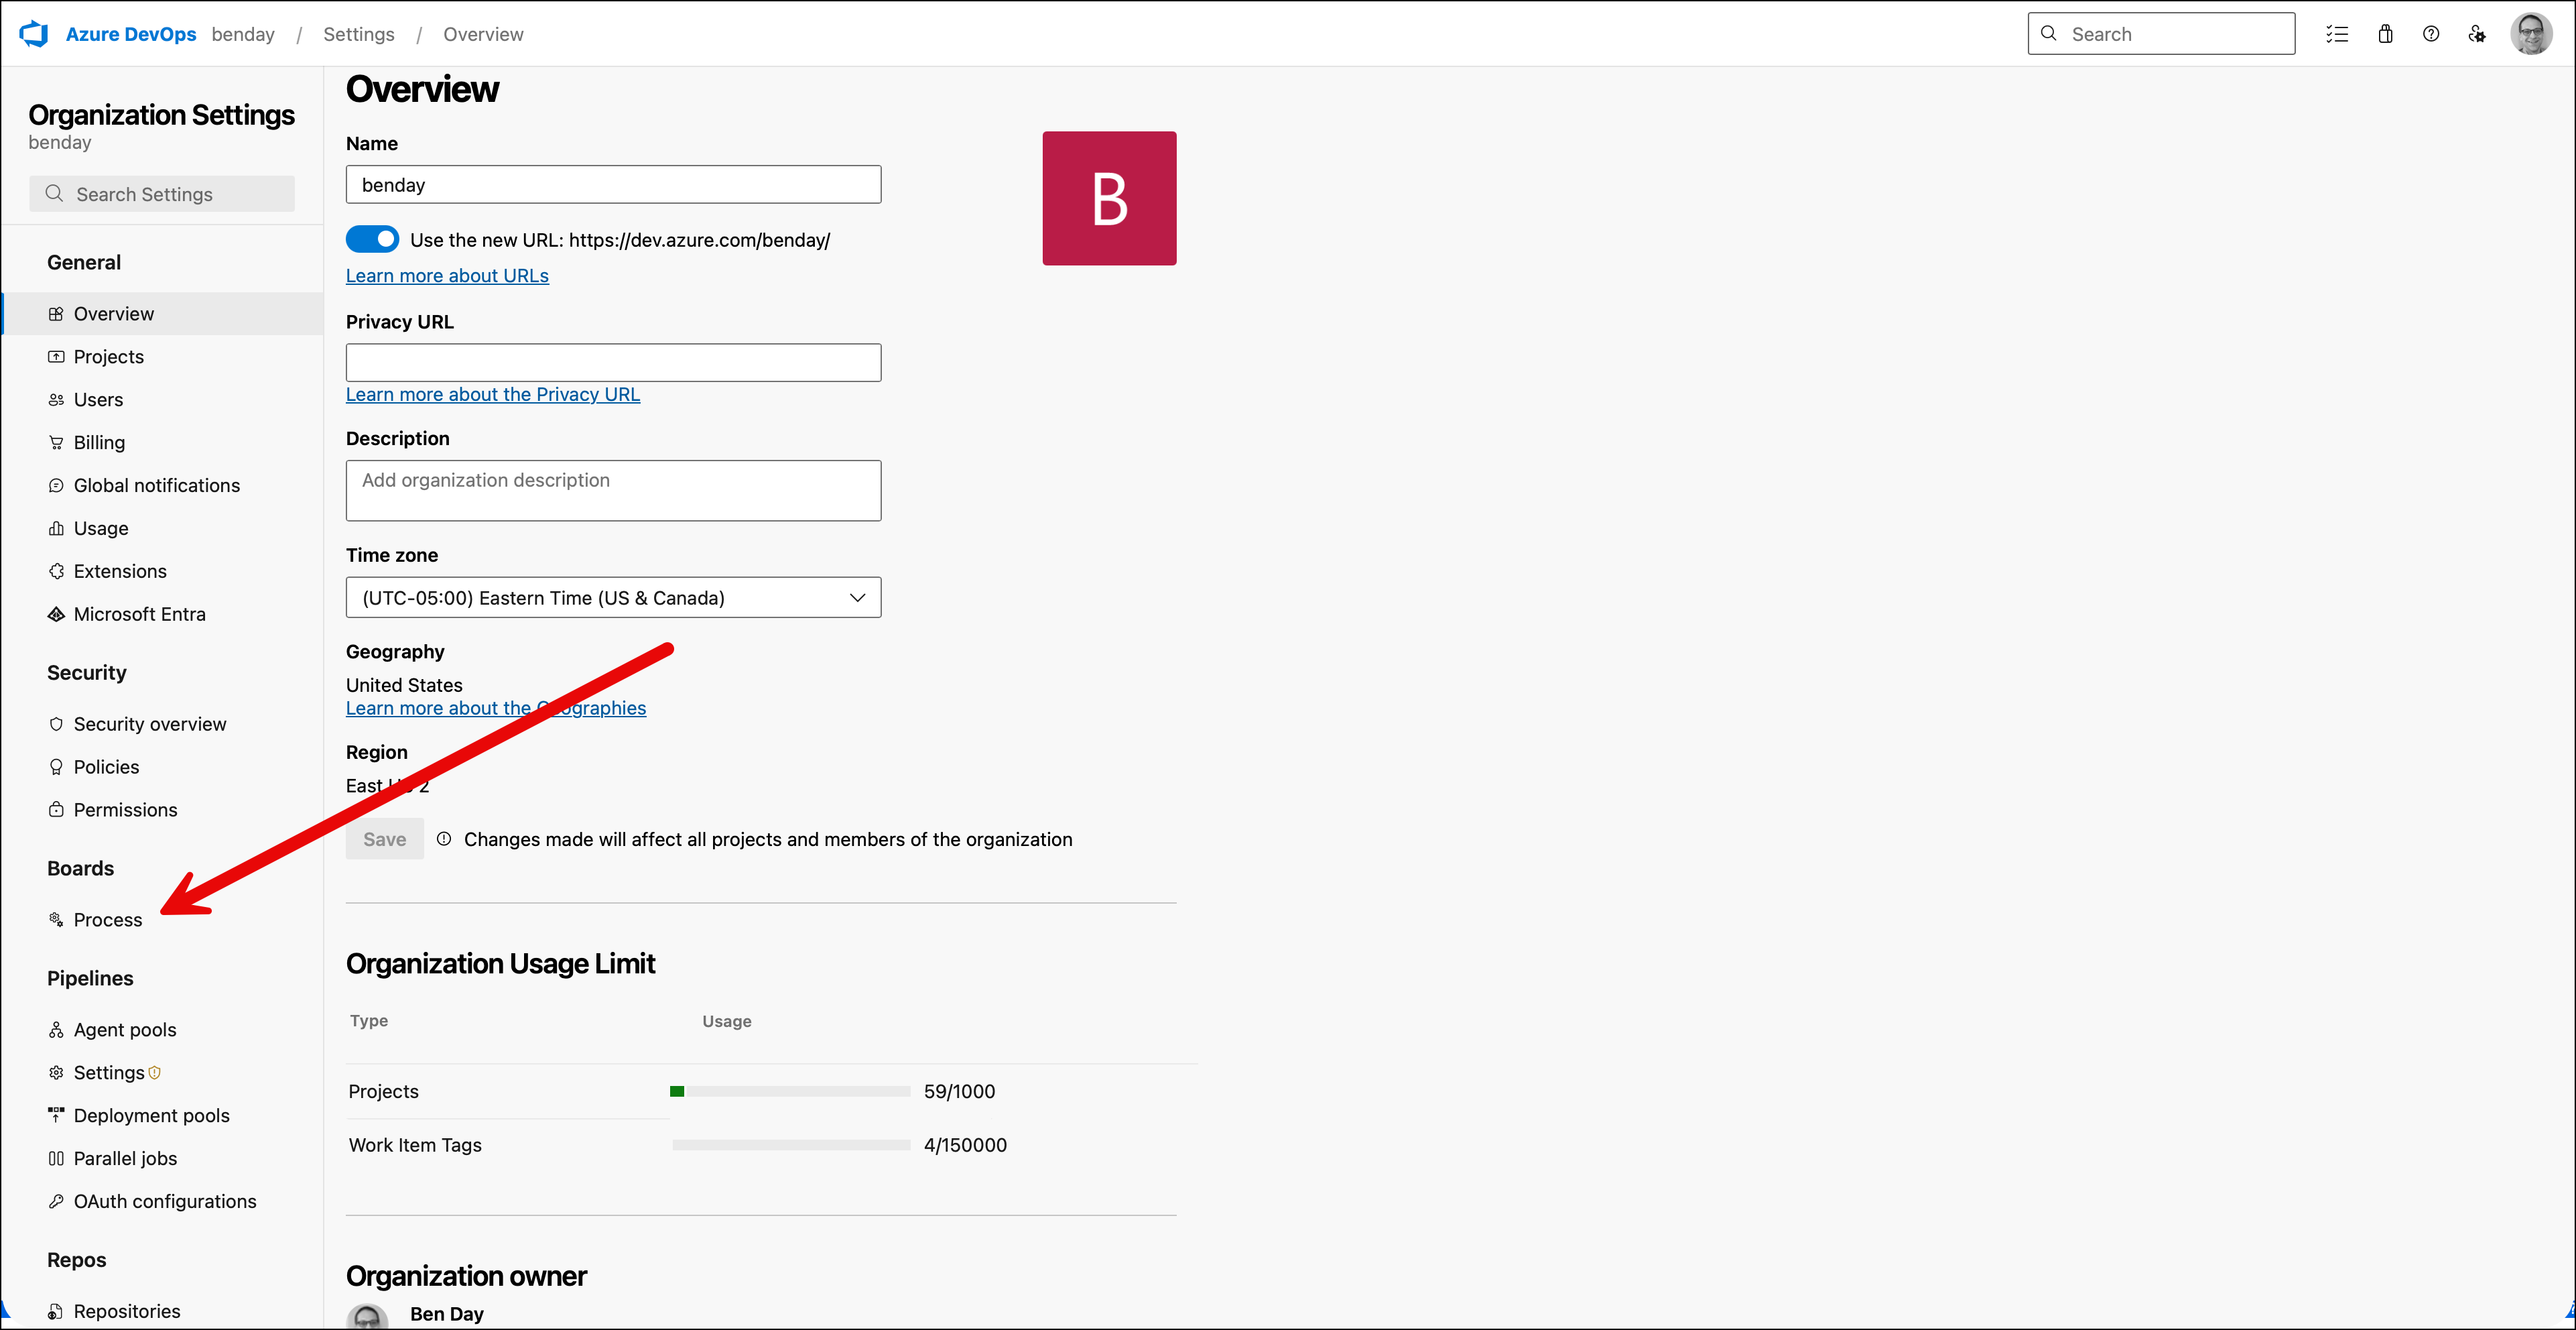
Task: Click the benday breadcrumb link
Action: [x=243, y=33]
